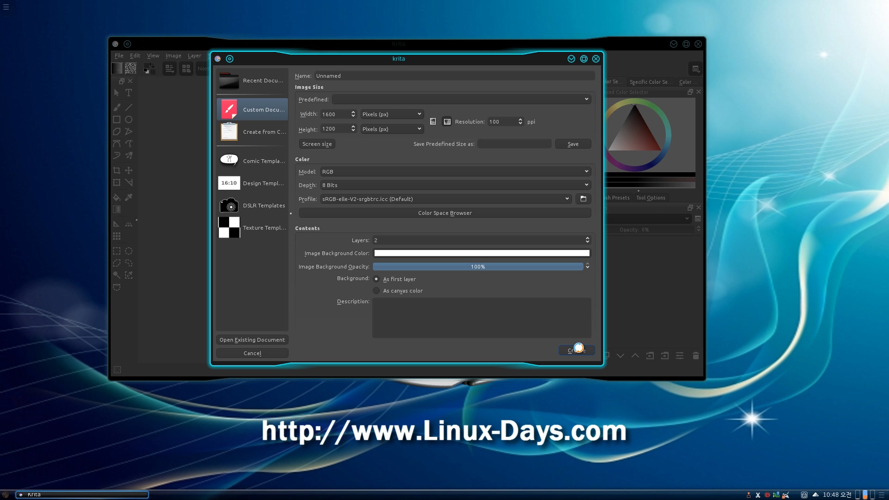Open the Profile dropdown
The image size is (889, 500).
tap(446, 199)
